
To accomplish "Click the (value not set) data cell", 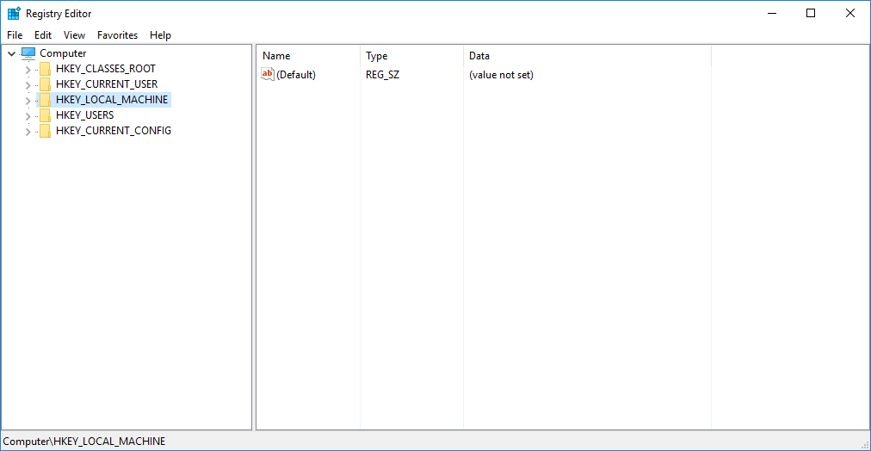I will pos(501,74).
